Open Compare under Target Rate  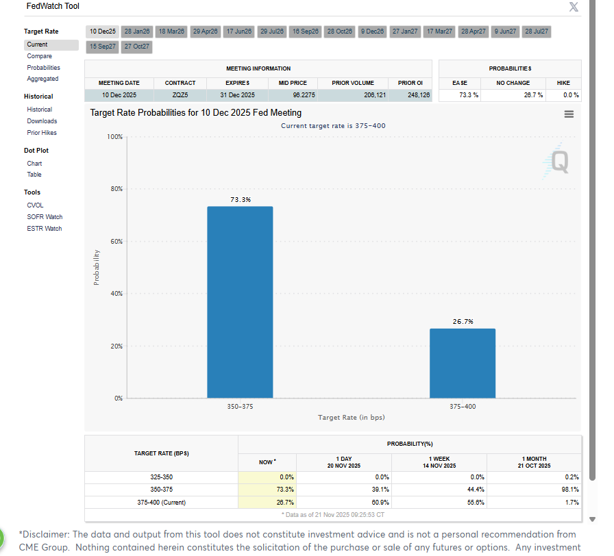point(39,56)
